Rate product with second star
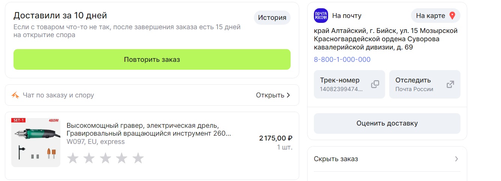The image size is (501, 181). tap(89, 158)
